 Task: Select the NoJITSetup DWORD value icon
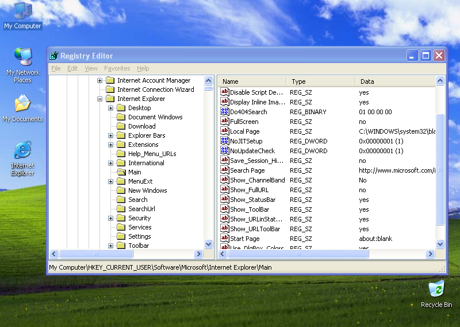point(224,141)
